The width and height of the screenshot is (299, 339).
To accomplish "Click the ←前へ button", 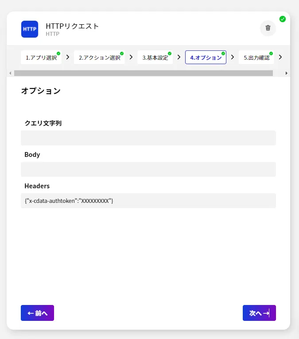I will (x=37, y=313).
